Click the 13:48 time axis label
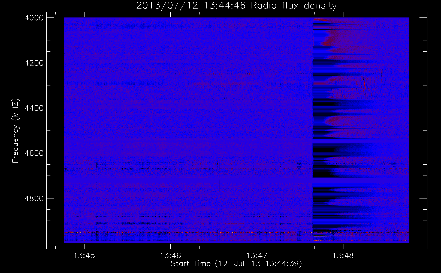This screenshot has height=273, width=441. (343, 256)
